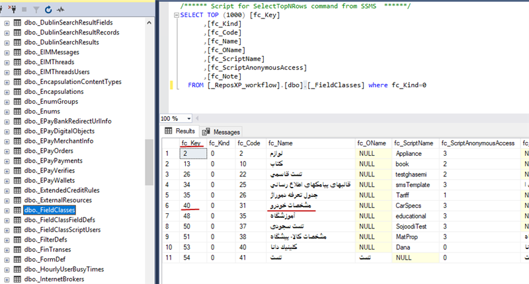This screenshot has width=529, height=284.
Task: Click Object Explorer scroll up arrow
Action: click(x=149, y=24)
